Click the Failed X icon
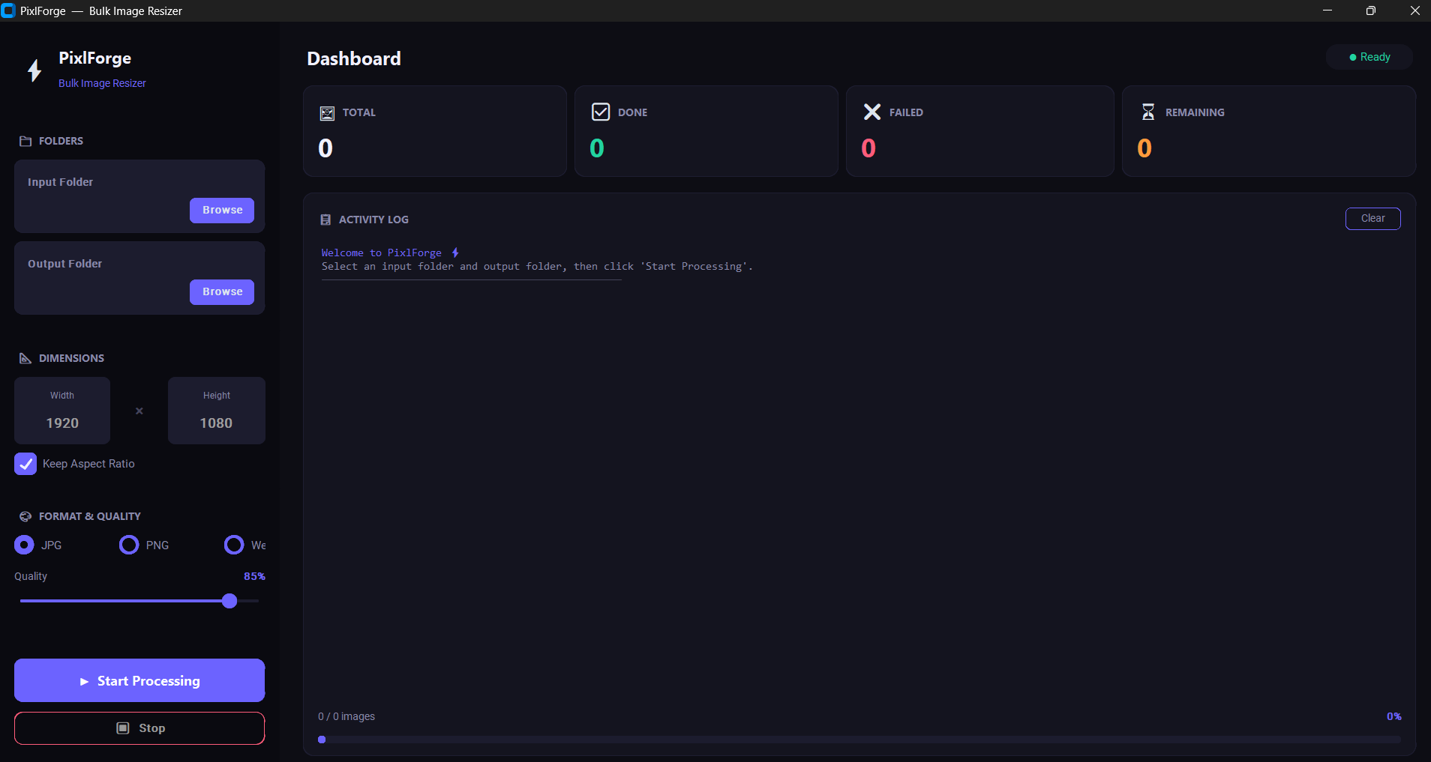The width and height of the screenshot is (1431, 762). tap(872, 112)
